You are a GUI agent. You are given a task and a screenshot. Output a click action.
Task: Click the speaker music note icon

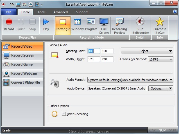pyautogui.click(x=55, y=83)
